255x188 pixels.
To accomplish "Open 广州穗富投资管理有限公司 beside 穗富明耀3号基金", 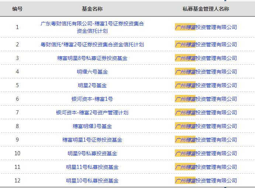I will (206, 126).
